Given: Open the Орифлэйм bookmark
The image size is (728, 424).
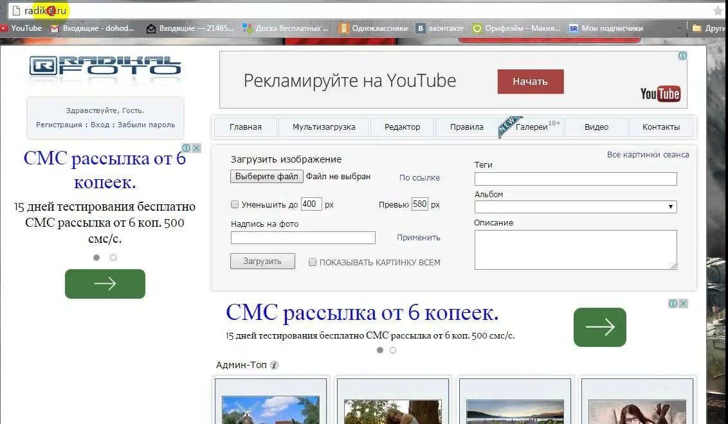Looking at the screenshot, I should click(516, 28).
